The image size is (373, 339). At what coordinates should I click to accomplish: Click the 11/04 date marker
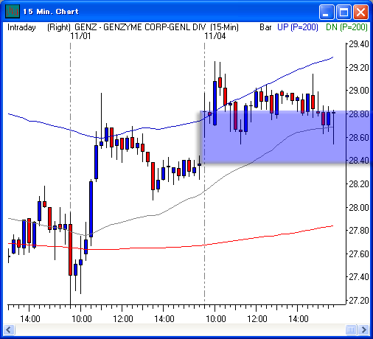pyautogui.click(x=215, y=36)
